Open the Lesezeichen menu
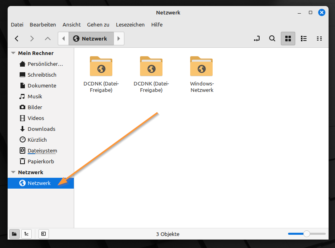Viewport: 335px width, 248px height. (x=130, y=25)
